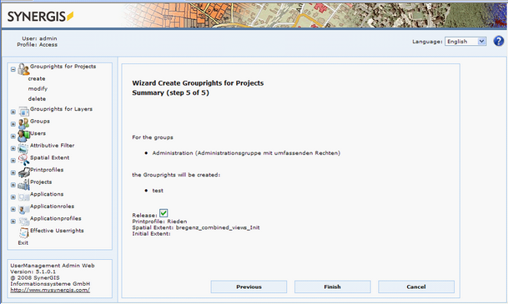The width and height of the screenshot is (508, 304).
Task: Click the Spatial Extent magnifier icon
Action: (23, 160)
